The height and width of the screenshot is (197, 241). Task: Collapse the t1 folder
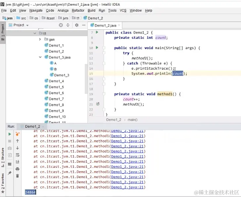click(x=35, y=33)
